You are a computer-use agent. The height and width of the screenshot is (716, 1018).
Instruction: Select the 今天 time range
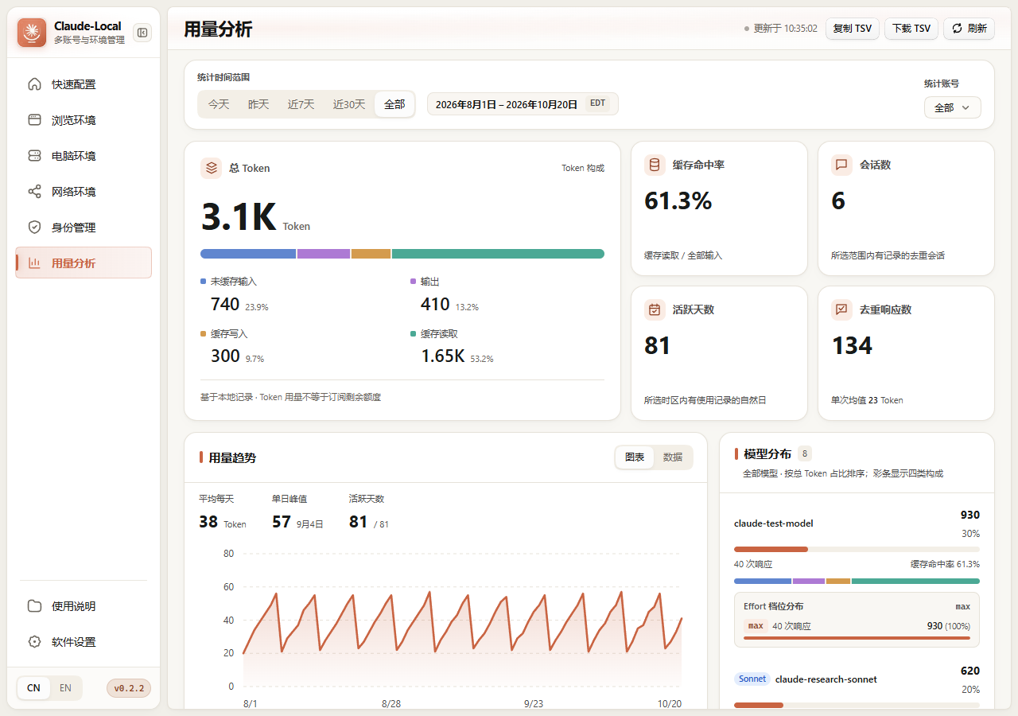click(219, 104)
